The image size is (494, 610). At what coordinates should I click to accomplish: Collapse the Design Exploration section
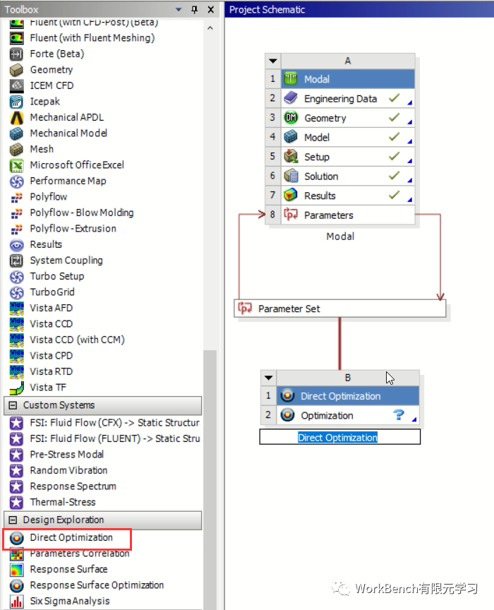pyautogui.click(x=13, y=520)
